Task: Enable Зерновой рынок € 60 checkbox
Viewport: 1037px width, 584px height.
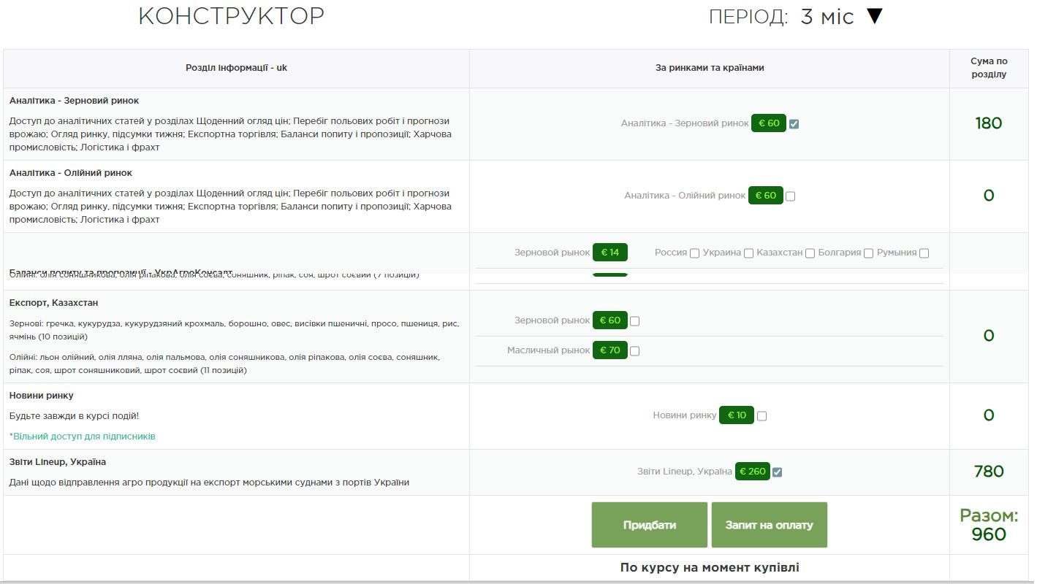Action: coord(634,321)
